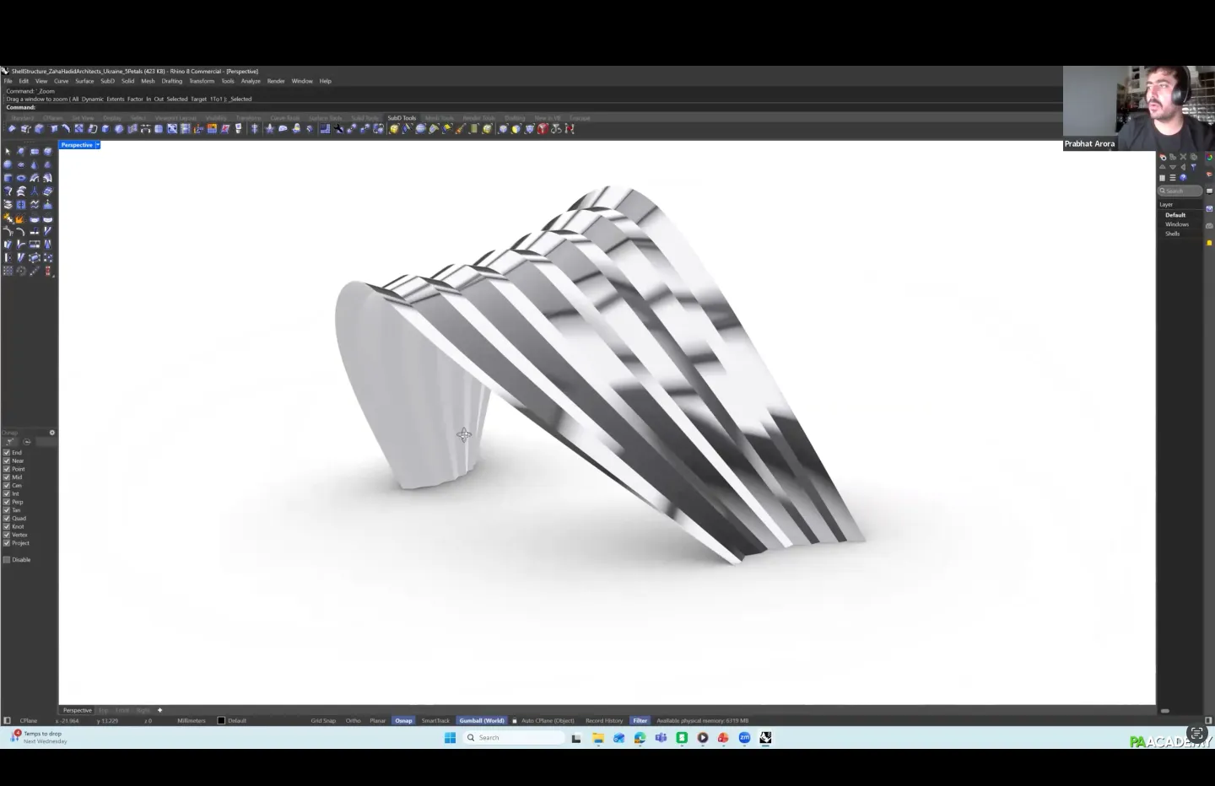Click the explode icon in left toolbar
This screenshot has width=1215, height=786.
[x=21, y=218]
